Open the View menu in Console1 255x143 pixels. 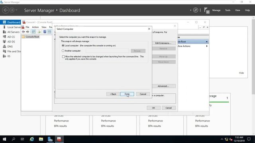(44, 27)
